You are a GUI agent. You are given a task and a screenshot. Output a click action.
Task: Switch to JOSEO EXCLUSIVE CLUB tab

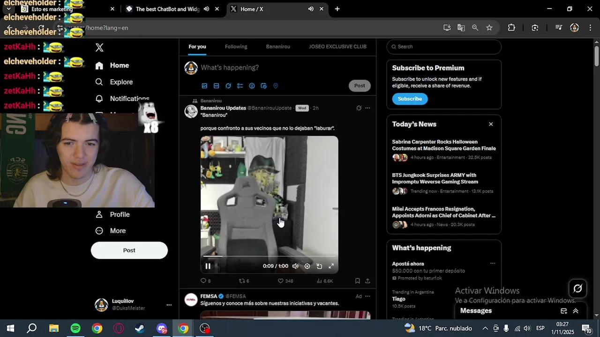337,47
